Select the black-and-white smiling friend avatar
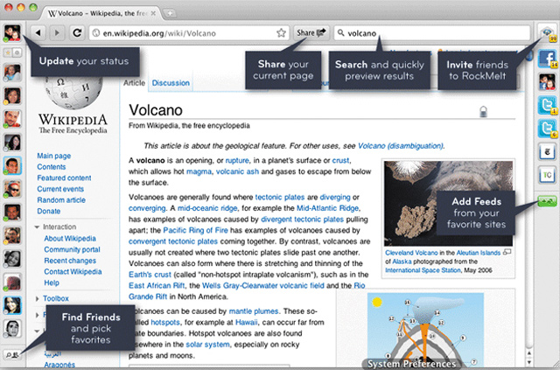 [12, 259]
